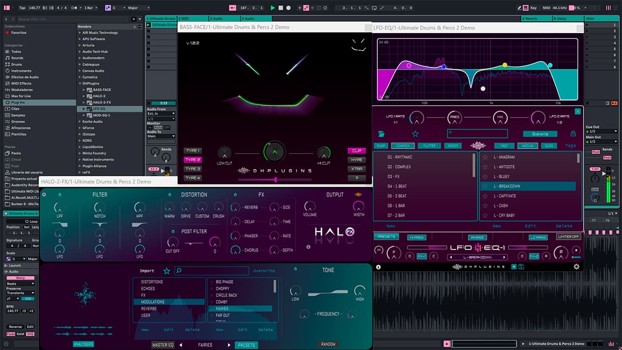
Task: Click the Sounds category icon in browser
Action: point(7,58)
